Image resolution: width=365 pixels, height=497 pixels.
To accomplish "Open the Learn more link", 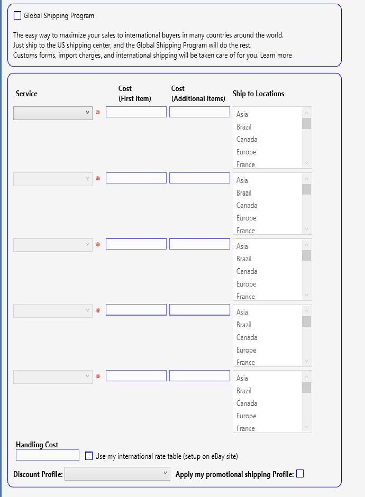I will click(x=276, y=55).
